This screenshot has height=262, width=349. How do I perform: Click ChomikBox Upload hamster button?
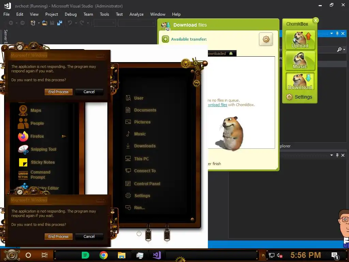tap(300, 40)
